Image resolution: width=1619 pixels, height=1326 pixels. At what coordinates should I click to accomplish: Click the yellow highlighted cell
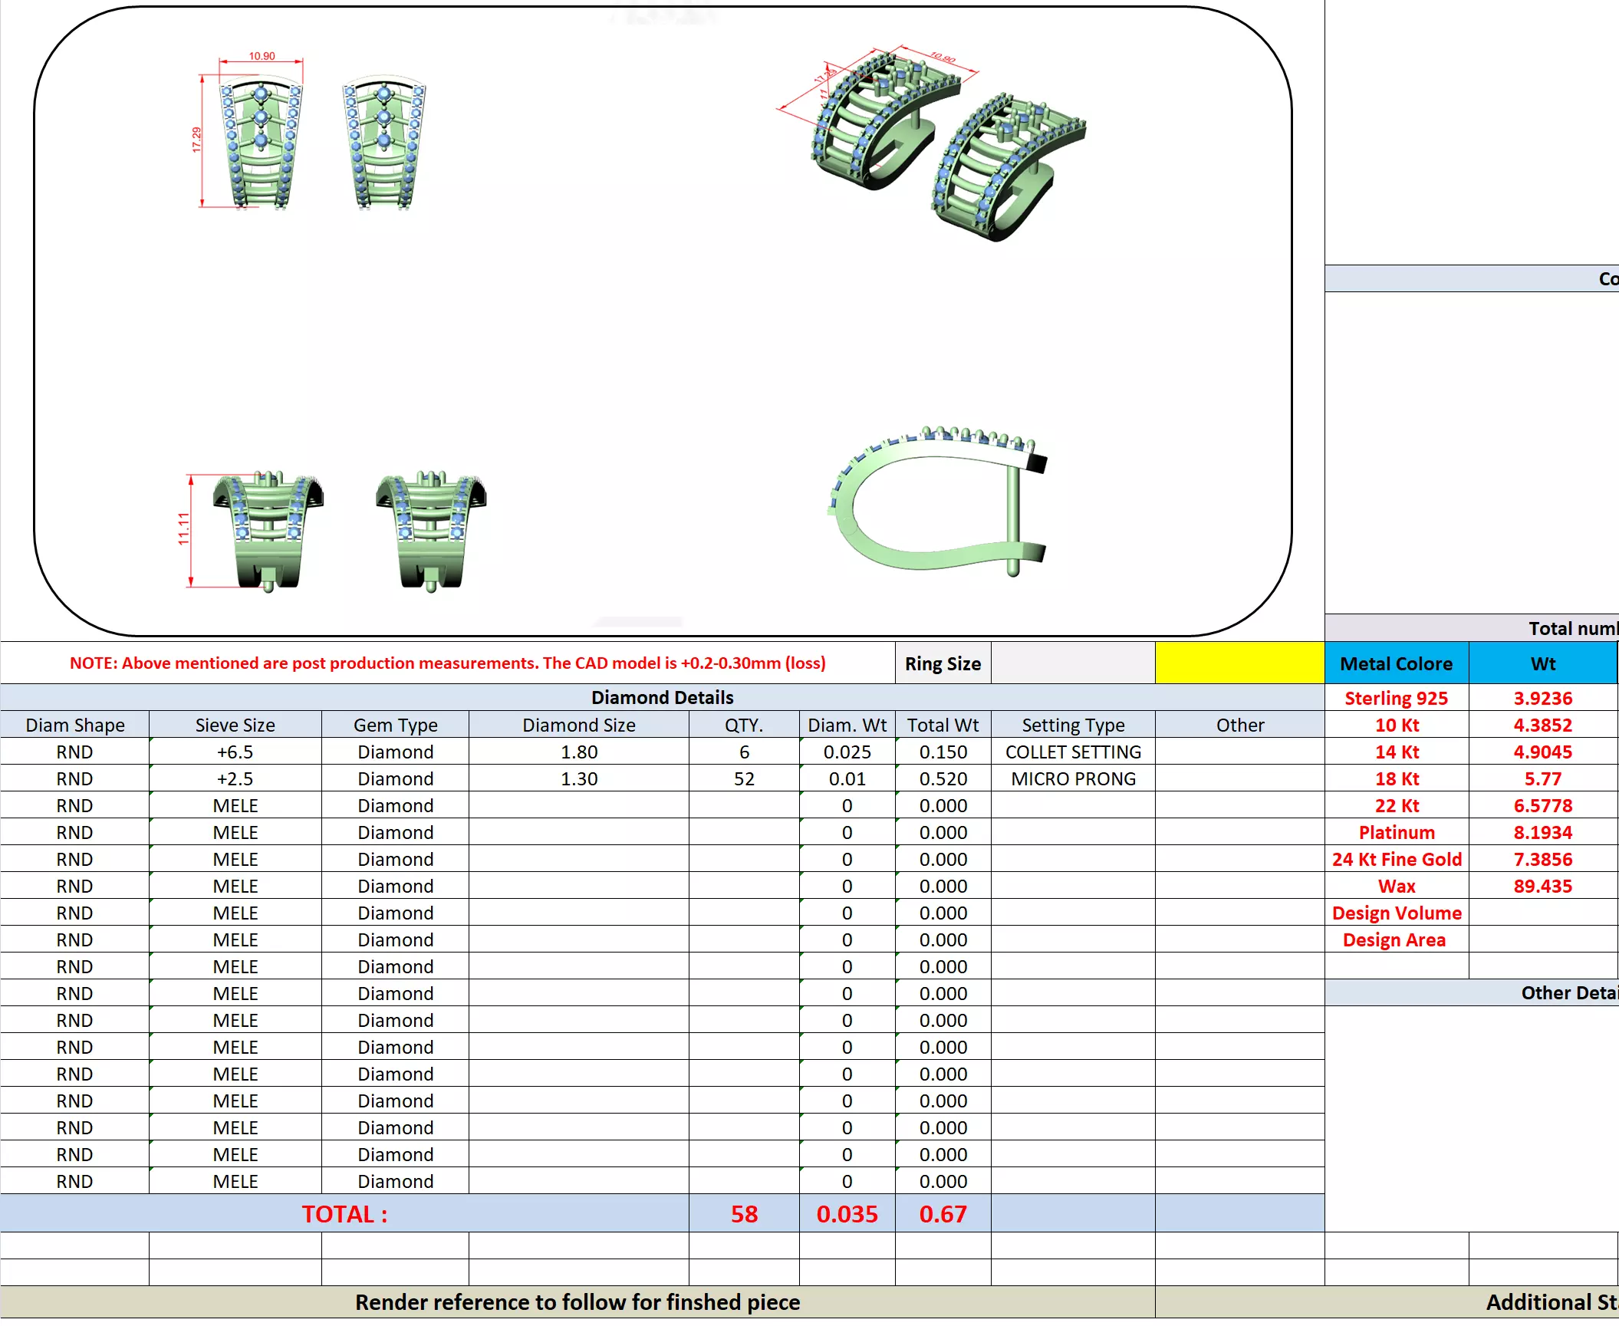(x=1239, y=663)
